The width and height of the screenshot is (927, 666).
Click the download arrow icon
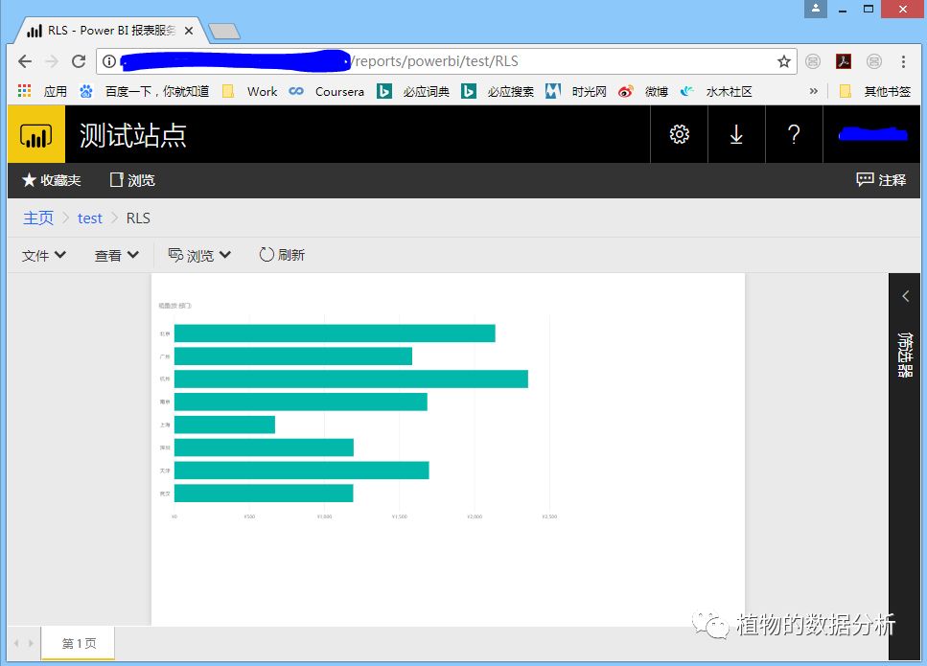coord(736,135)
